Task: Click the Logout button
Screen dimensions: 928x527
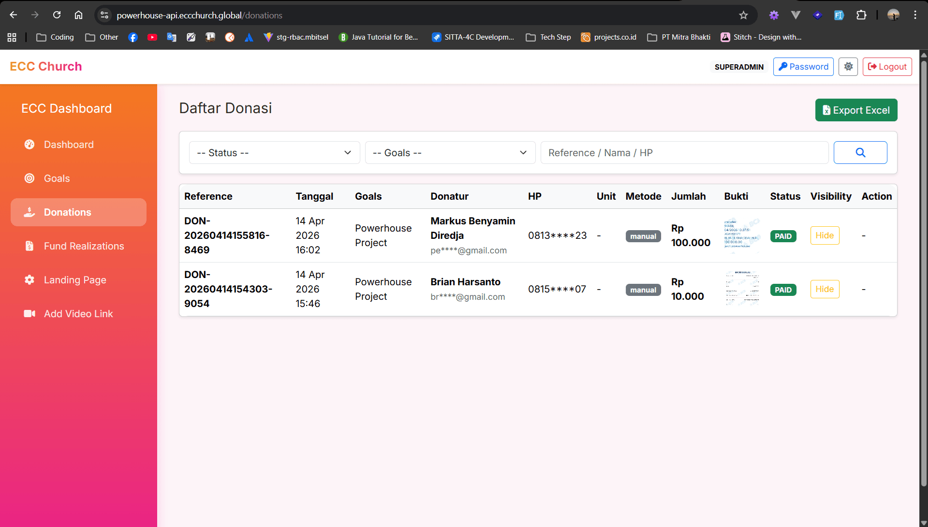Action: [887, 67]
